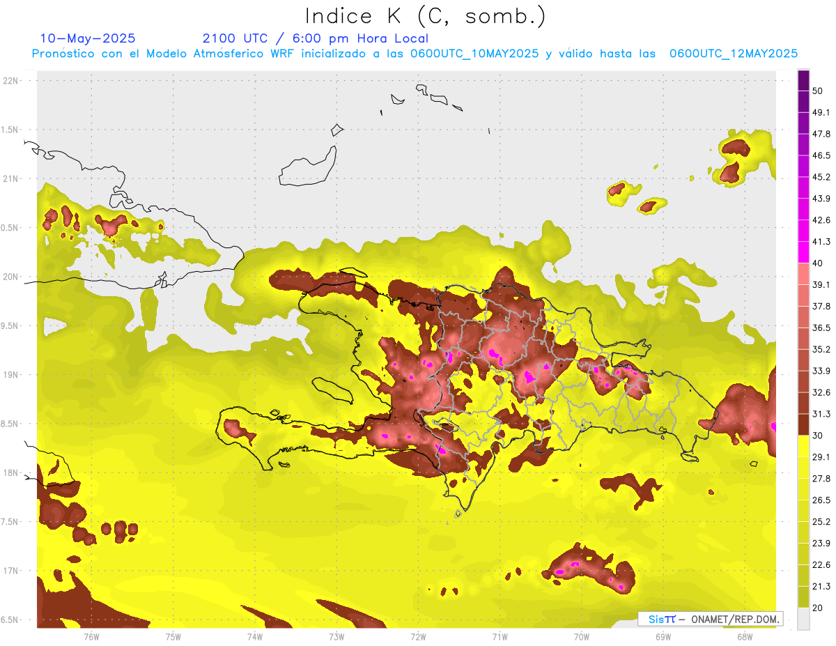Click the "22N" latitude label
Image resolution: width=836 pixels, height=646 pixels.
click(x=10, y=81)
